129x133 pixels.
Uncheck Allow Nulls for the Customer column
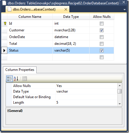tap(102, 30)
